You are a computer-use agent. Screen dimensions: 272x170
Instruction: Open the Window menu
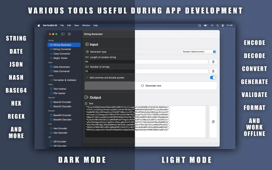click(x=86, y=25)
